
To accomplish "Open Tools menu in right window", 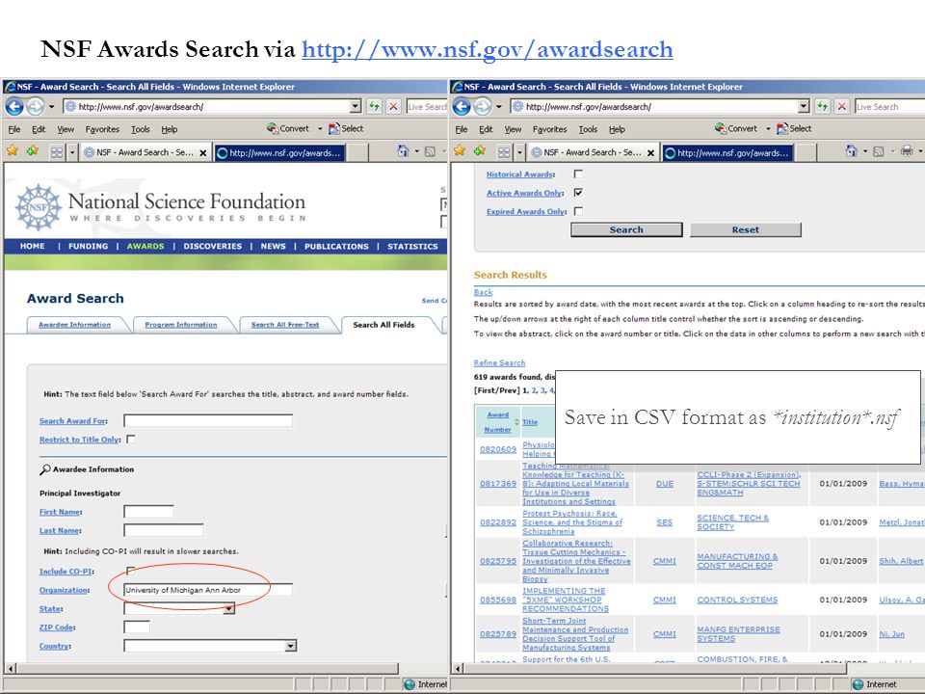I will tap(588, 129).
